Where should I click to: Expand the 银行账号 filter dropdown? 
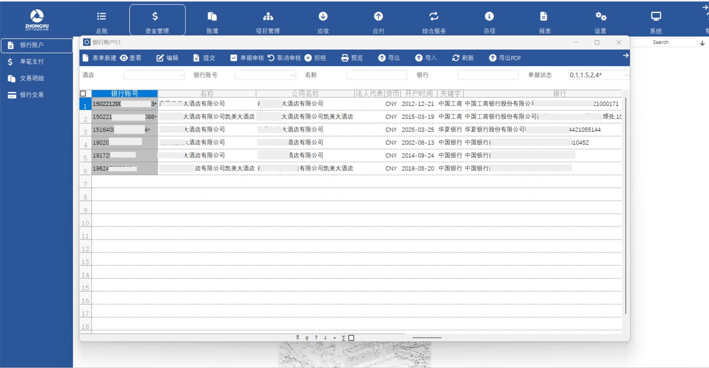293,75
